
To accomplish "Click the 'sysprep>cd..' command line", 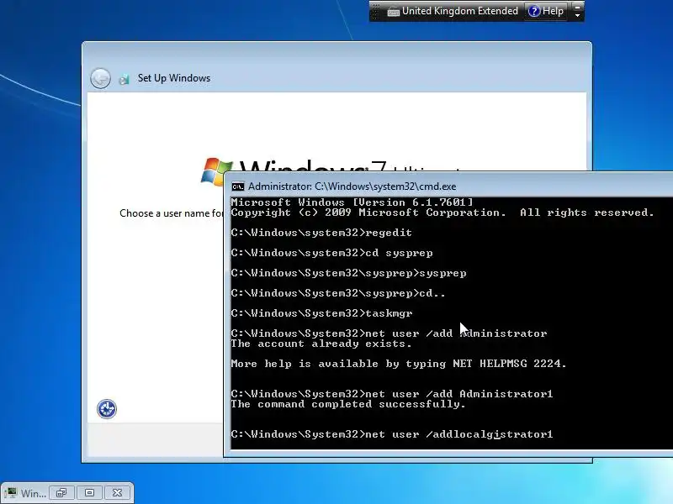I will coord(338,293).
